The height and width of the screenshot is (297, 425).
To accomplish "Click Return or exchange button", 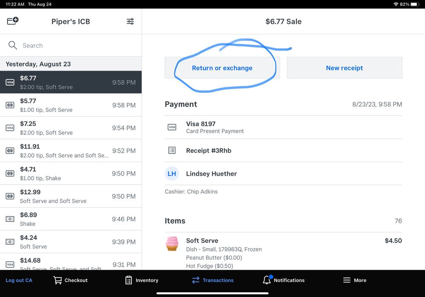I will tap(222, 68).
